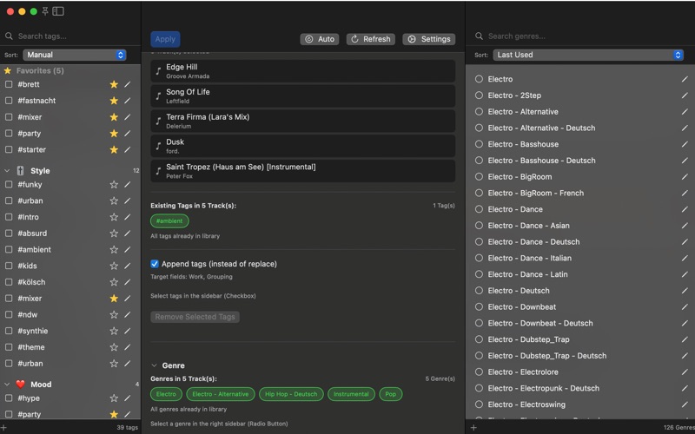This screenshot has height=434, width=695.
Task: Collapse the Mood tag group
Action: click(7, 385)
